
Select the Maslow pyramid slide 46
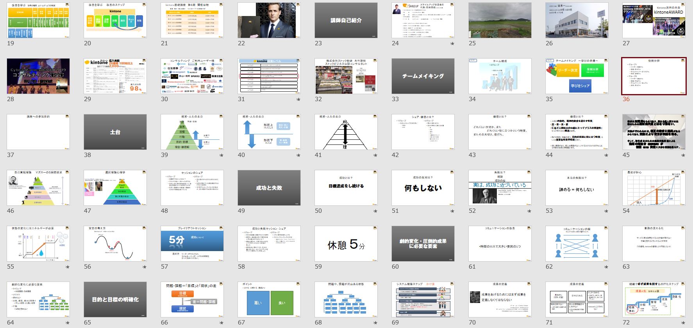38,188
